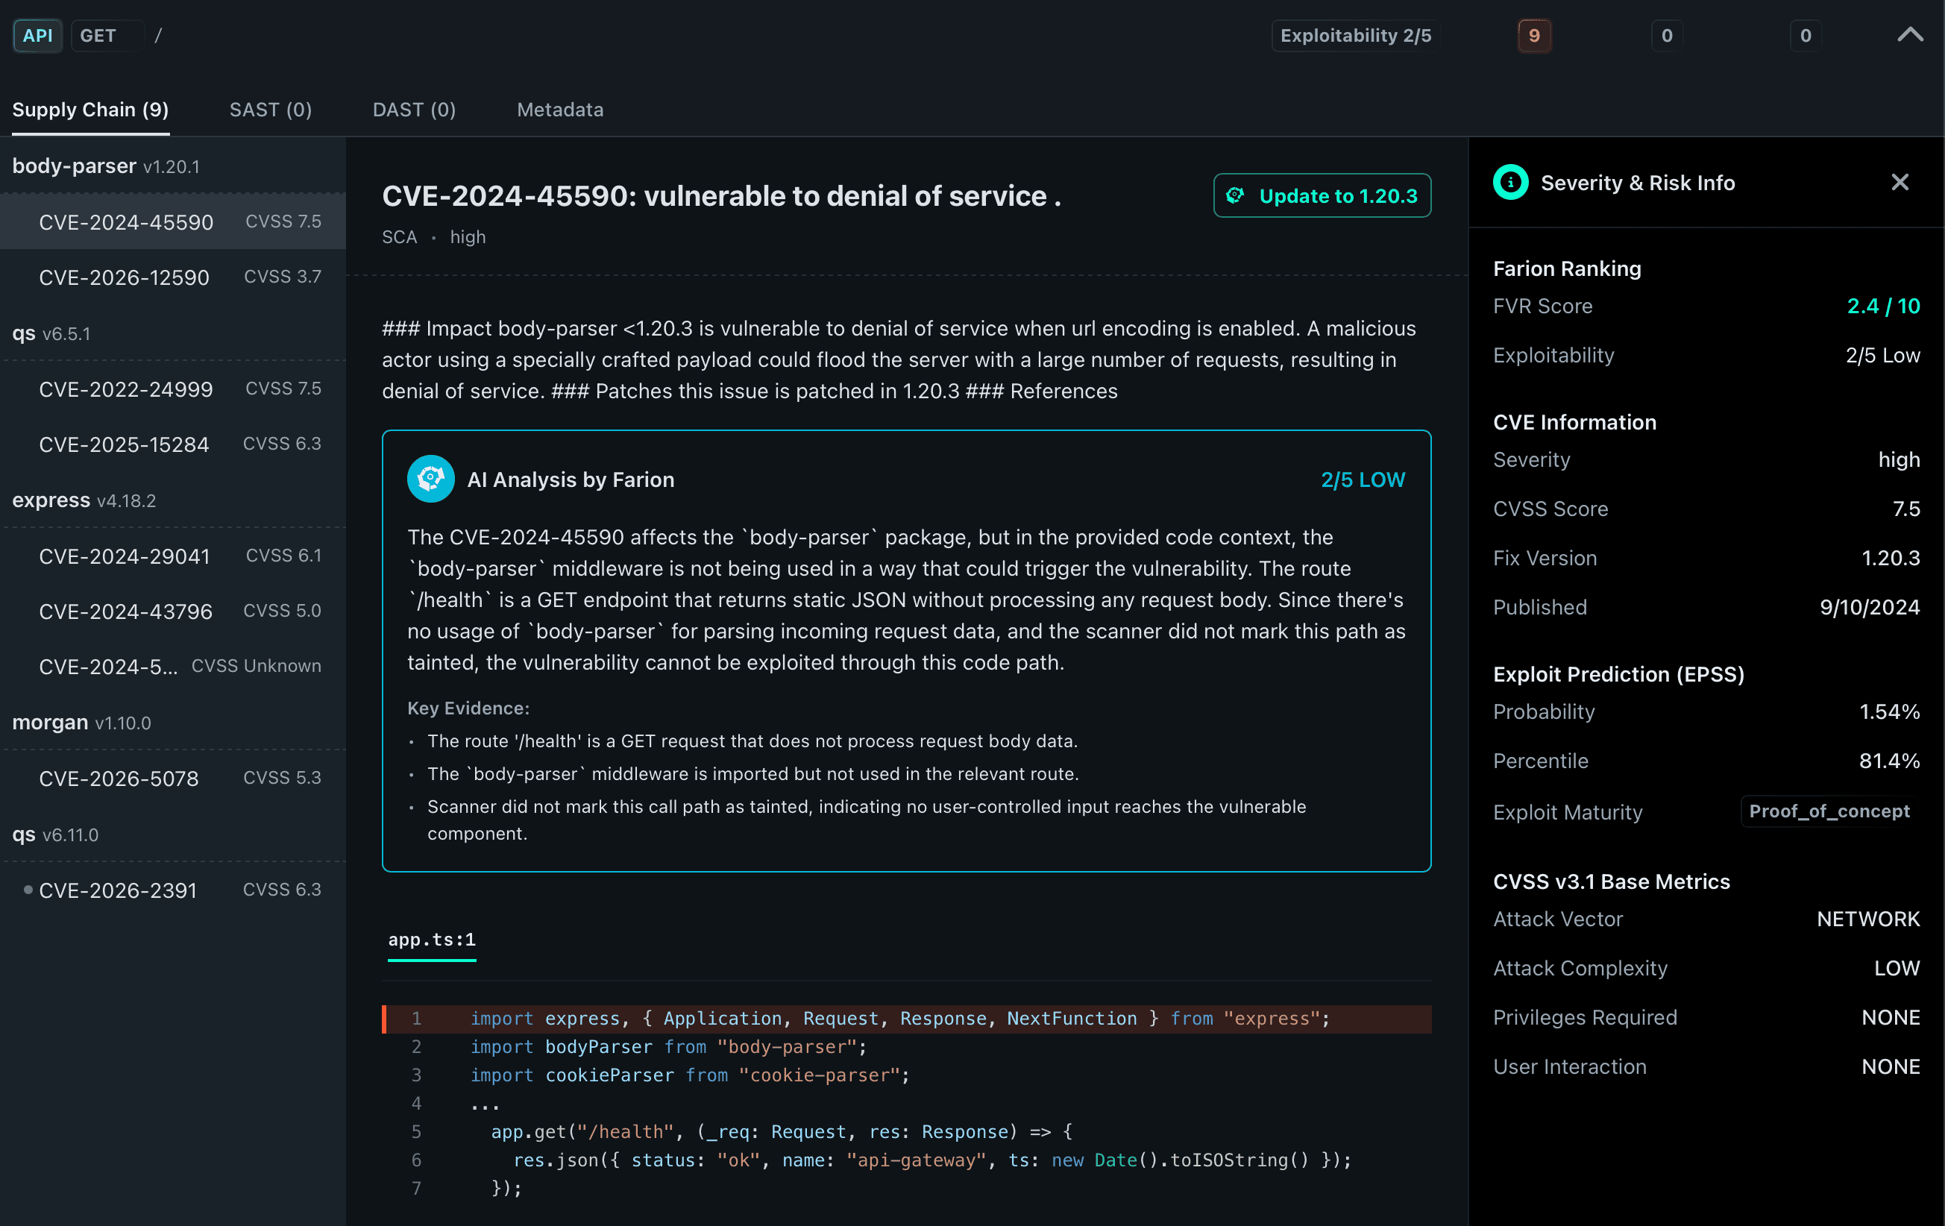Click the highlighted code line 1
This screenshot has width=1945, height=1226.
click(906, 1019)
